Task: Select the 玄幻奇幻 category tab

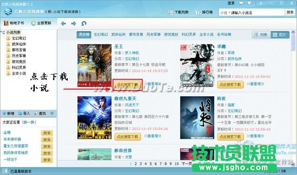Action: pyautogui.click(x=101, y=35)
